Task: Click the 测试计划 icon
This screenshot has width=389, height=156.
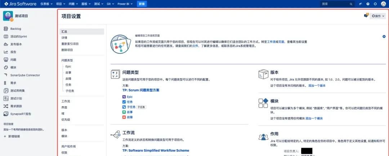Action: click(x=6, y=99)
